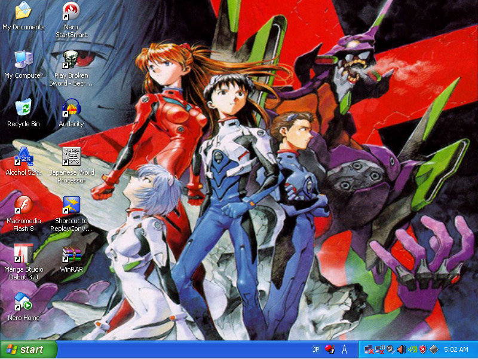Click the disconnected wired network tray icon
This screenshot has height=359, width=478.
tap(369, 349)
